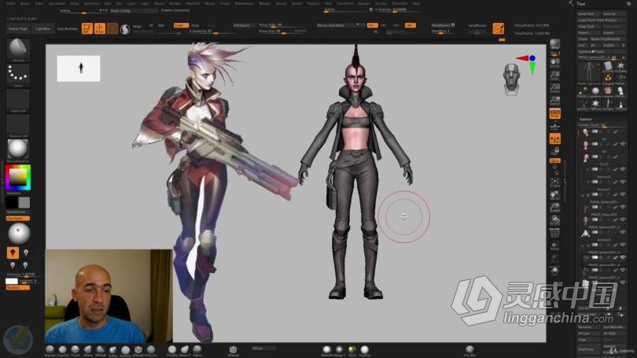Image resolution: width=637 pixels, height=358 pixels.
Task: Open the Zplugin menu
Action: (x=364, y=3)
